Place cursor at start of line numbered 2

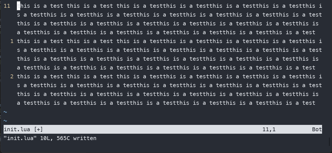[x=18, y=77]
